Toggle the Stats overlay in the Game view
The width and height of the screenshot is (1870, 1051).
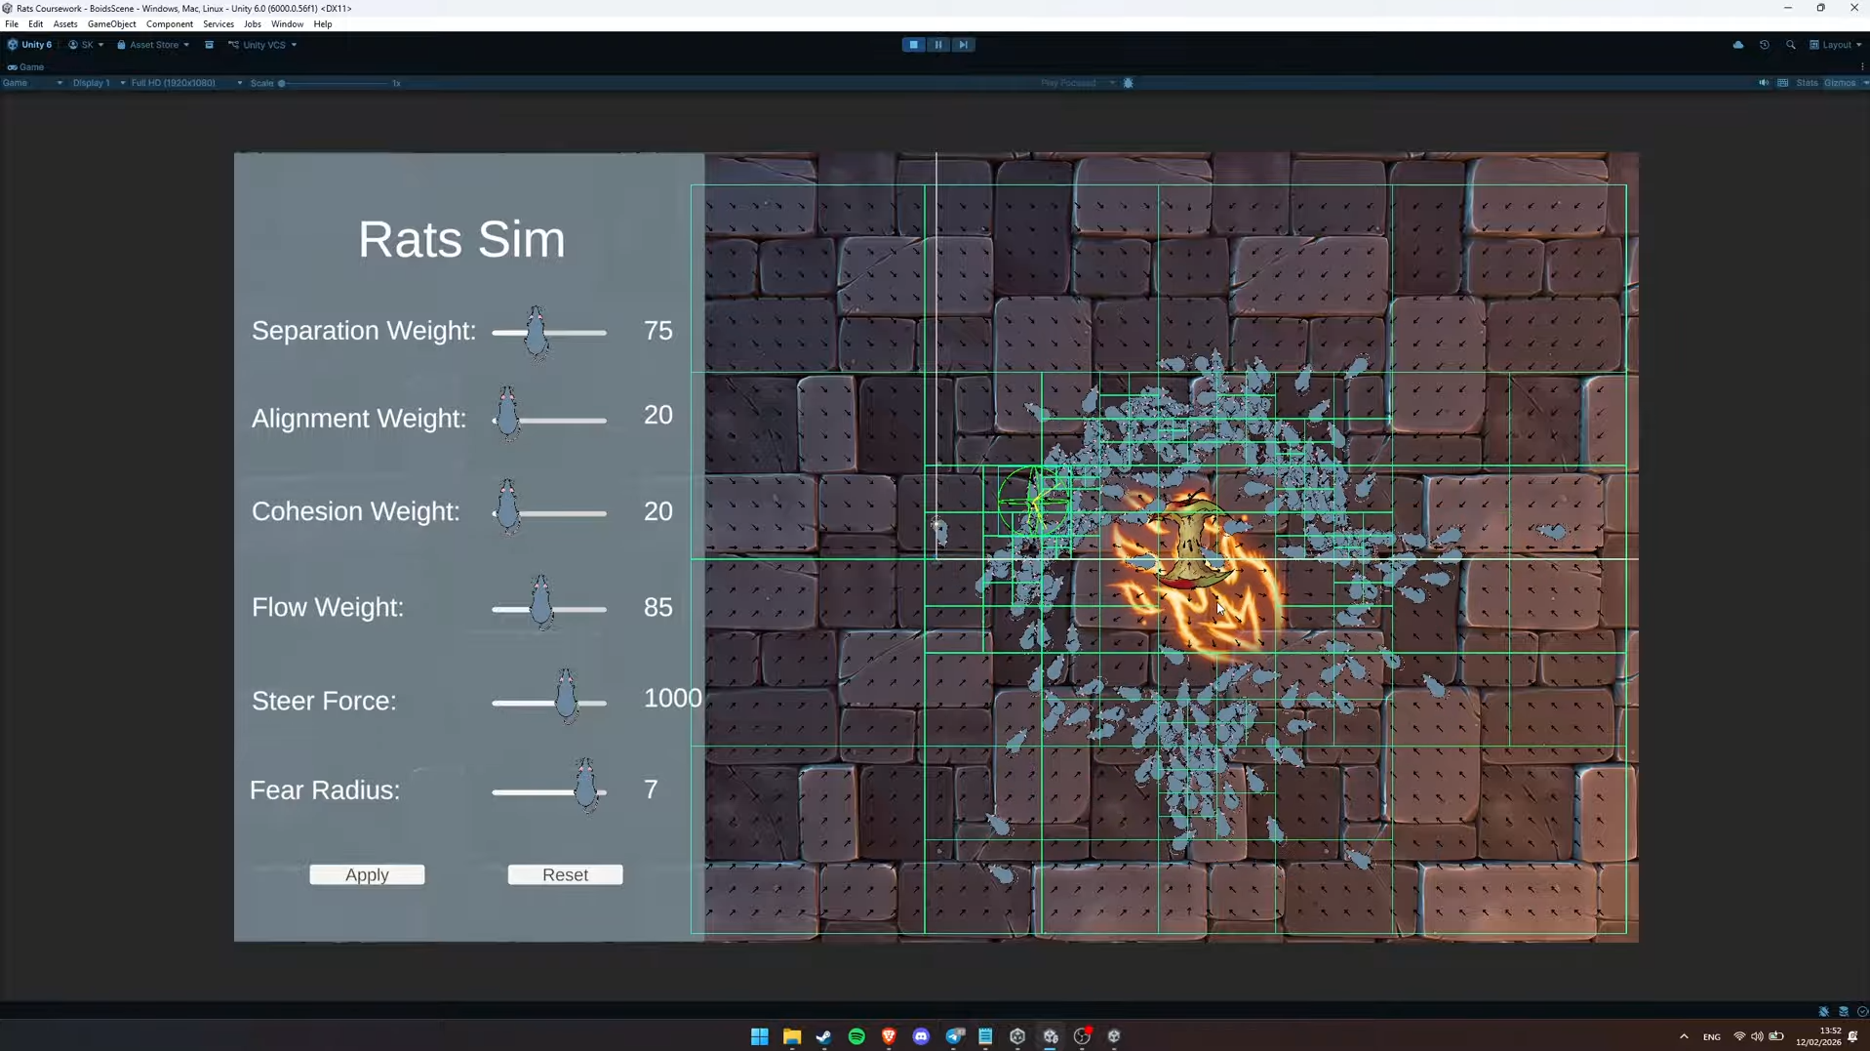pos(1807,83)
